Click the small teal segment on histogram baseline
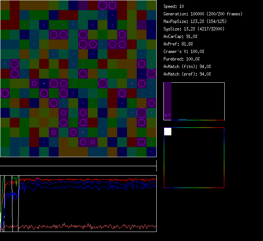The image size is (263, 241). point(182,119)
